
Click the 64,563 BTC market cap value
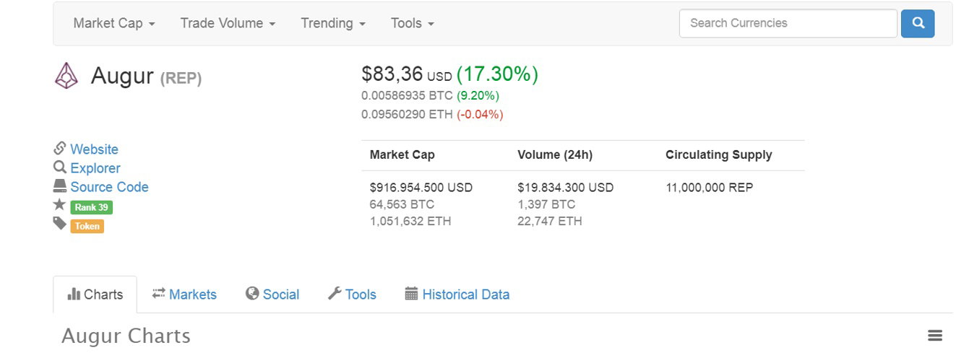[402, 204]
